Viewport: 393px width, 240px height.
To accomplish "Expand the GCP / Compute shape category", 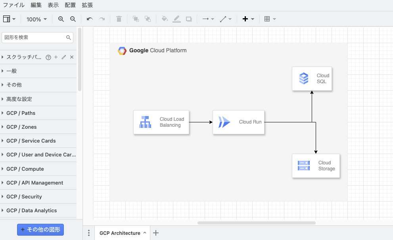I will [25, 169].
